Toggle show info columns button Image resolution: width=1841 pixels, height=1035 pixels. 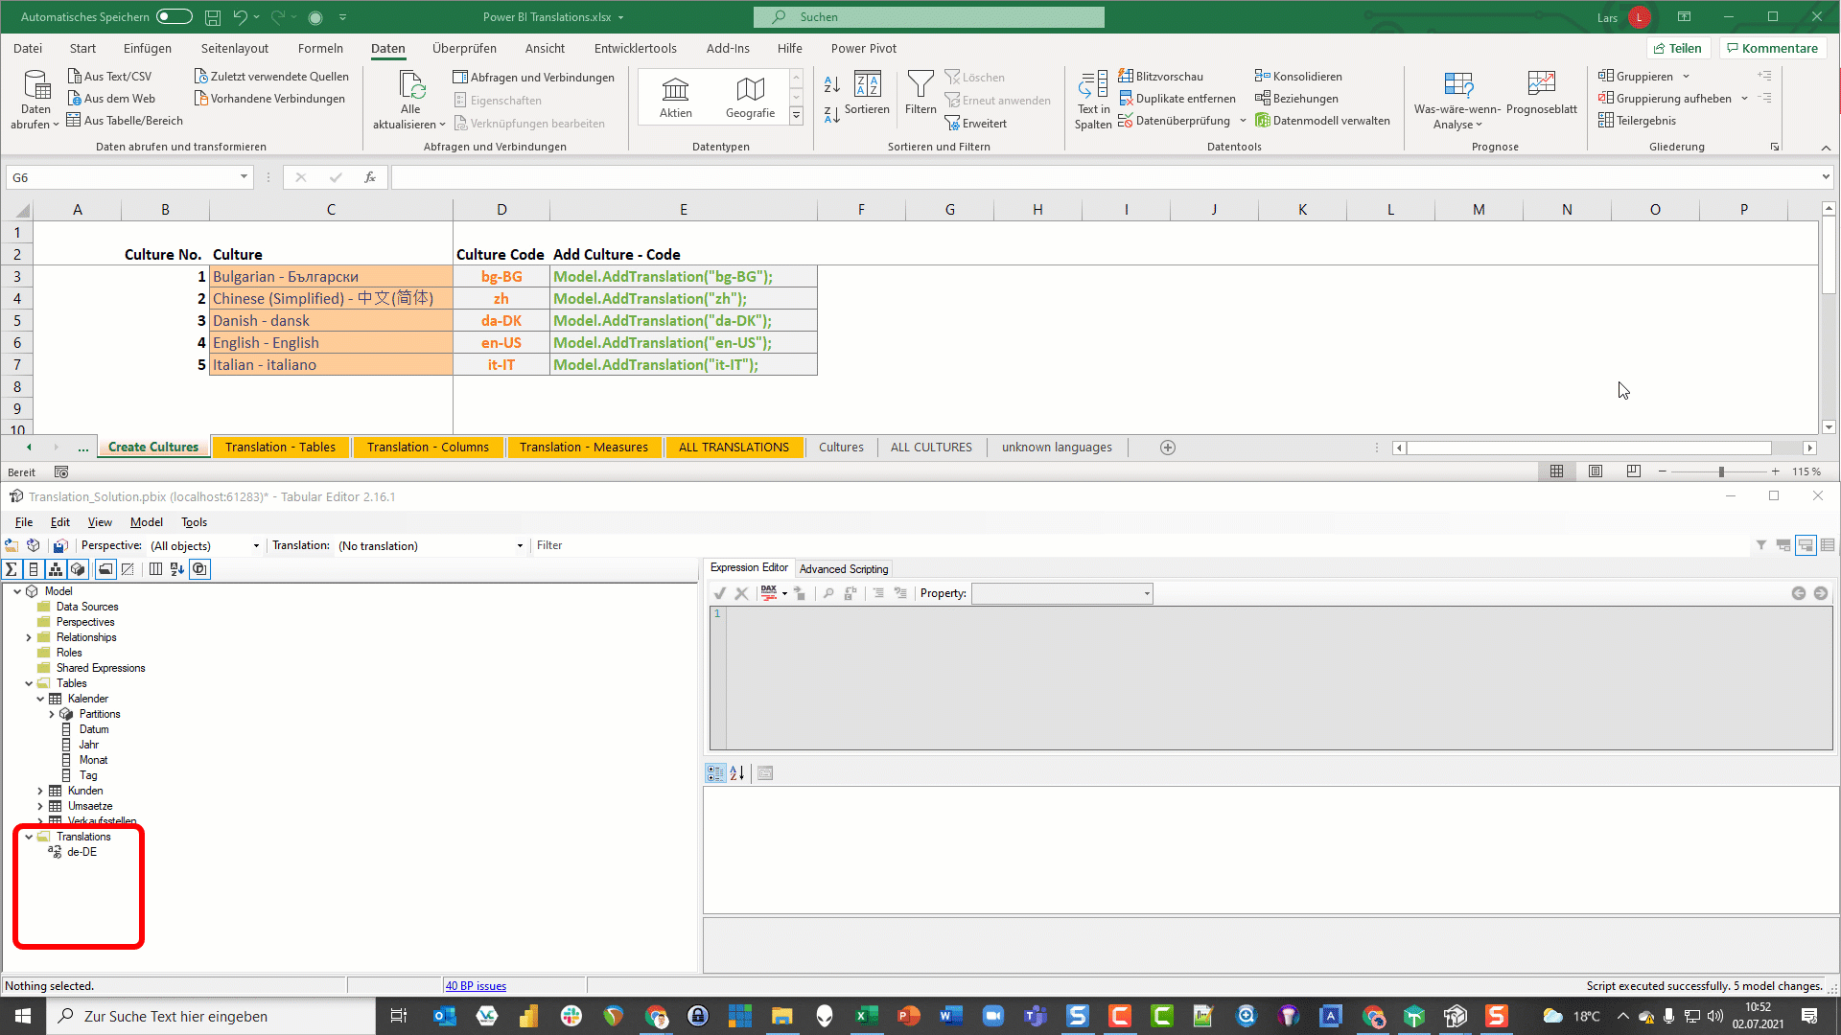click(155, 569)
